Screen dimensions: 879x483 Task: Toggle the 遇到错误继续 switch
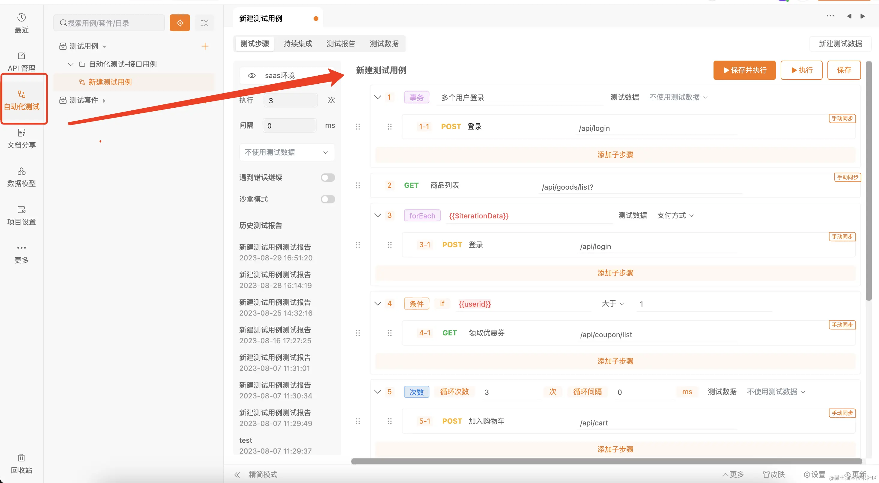click(328, 178)
